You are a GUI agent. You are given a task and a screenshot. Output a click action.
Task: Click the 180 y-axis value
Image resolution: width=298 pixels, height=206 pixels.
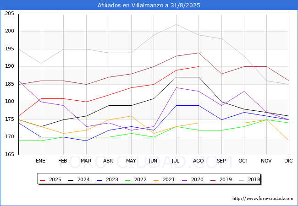point(10,102)
